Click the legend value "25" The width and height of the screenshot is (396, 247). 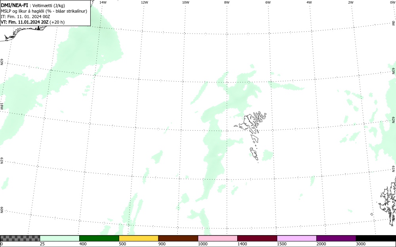(42, 244)
